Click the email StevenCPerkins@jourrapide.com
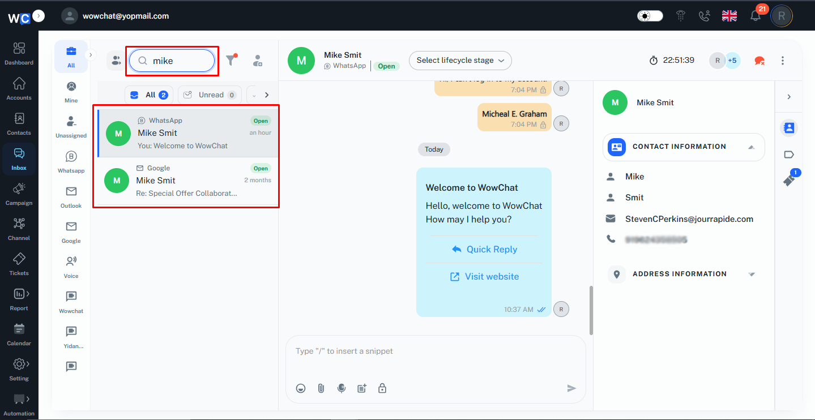Image resolution: width=815 pixels, height=420 pixels. coord(689,219)
